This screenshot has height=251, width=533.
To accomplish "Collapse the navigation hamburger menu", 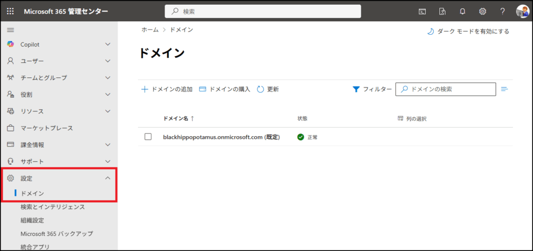I will pyautogui.click(x=10, y=30).
